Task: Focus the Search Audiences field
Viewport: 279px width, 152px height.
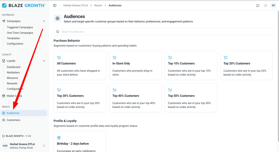Action: coord(163,32)
